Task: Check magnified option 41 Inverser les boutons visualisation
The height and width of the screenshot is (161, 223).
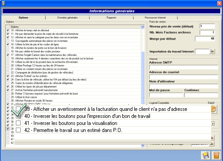Action: coord(18,123)
